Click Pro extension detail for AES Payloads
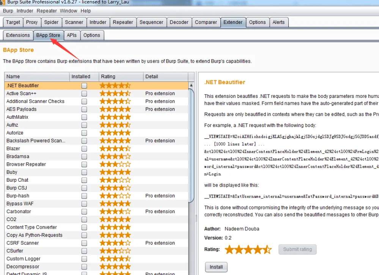The image size is (379, 275). click(x=160, y=109)
